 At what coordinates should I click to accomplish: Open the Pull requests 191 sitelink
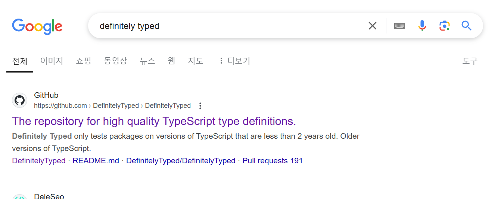pyautogui.click(x=273, y=161)
